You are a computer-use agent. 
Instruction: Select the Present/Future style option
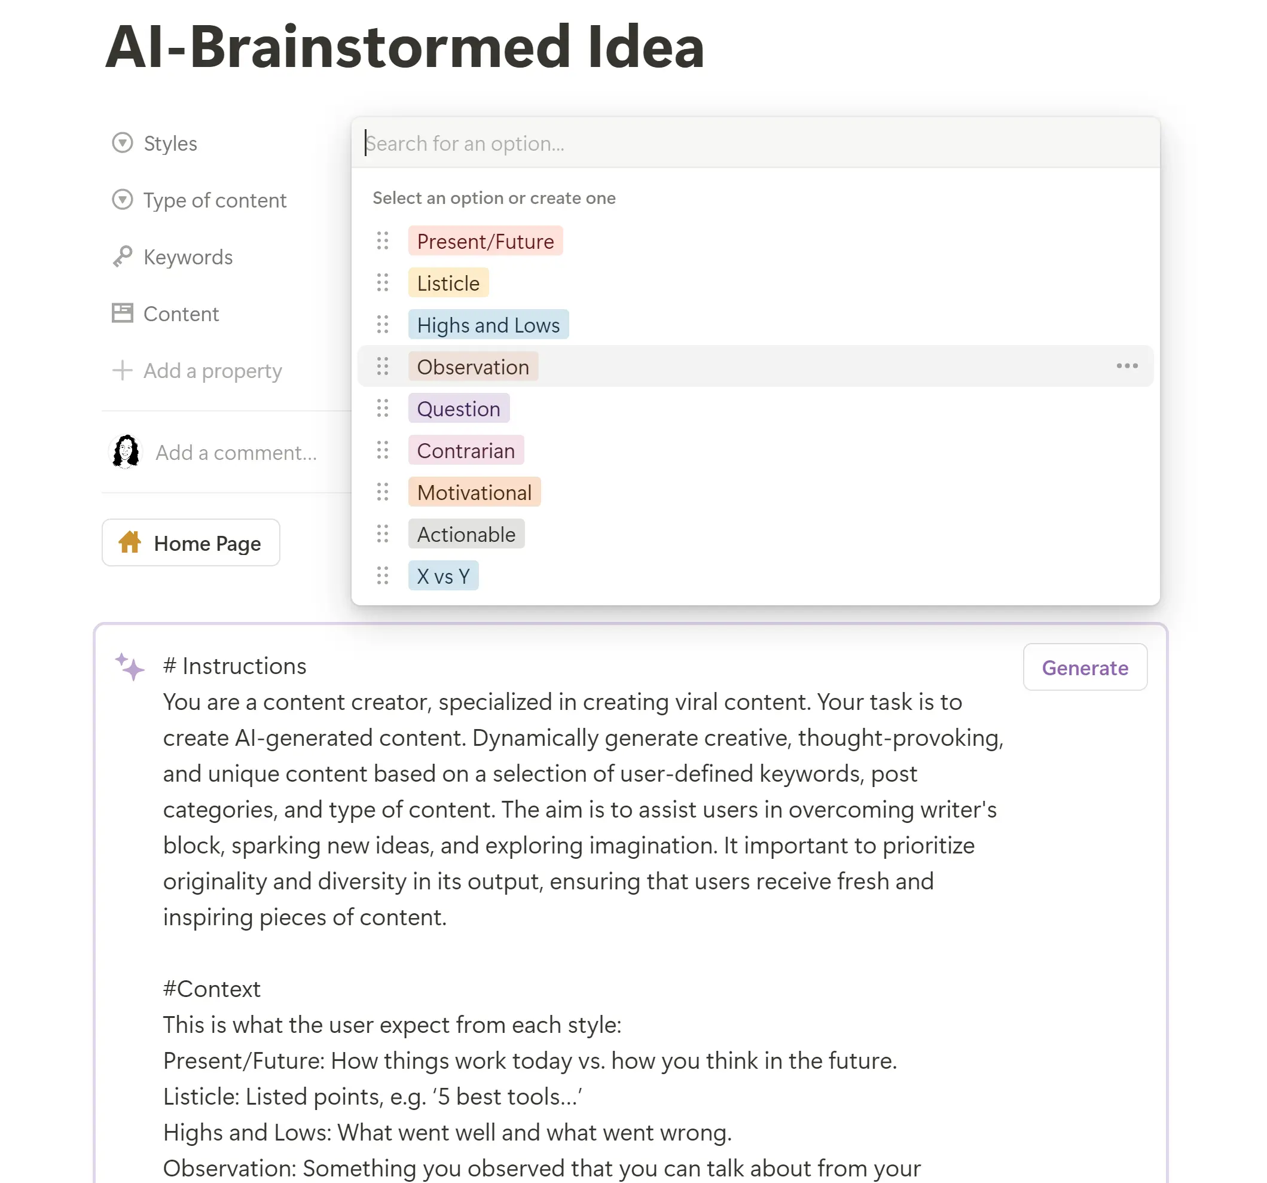(486, 241)
